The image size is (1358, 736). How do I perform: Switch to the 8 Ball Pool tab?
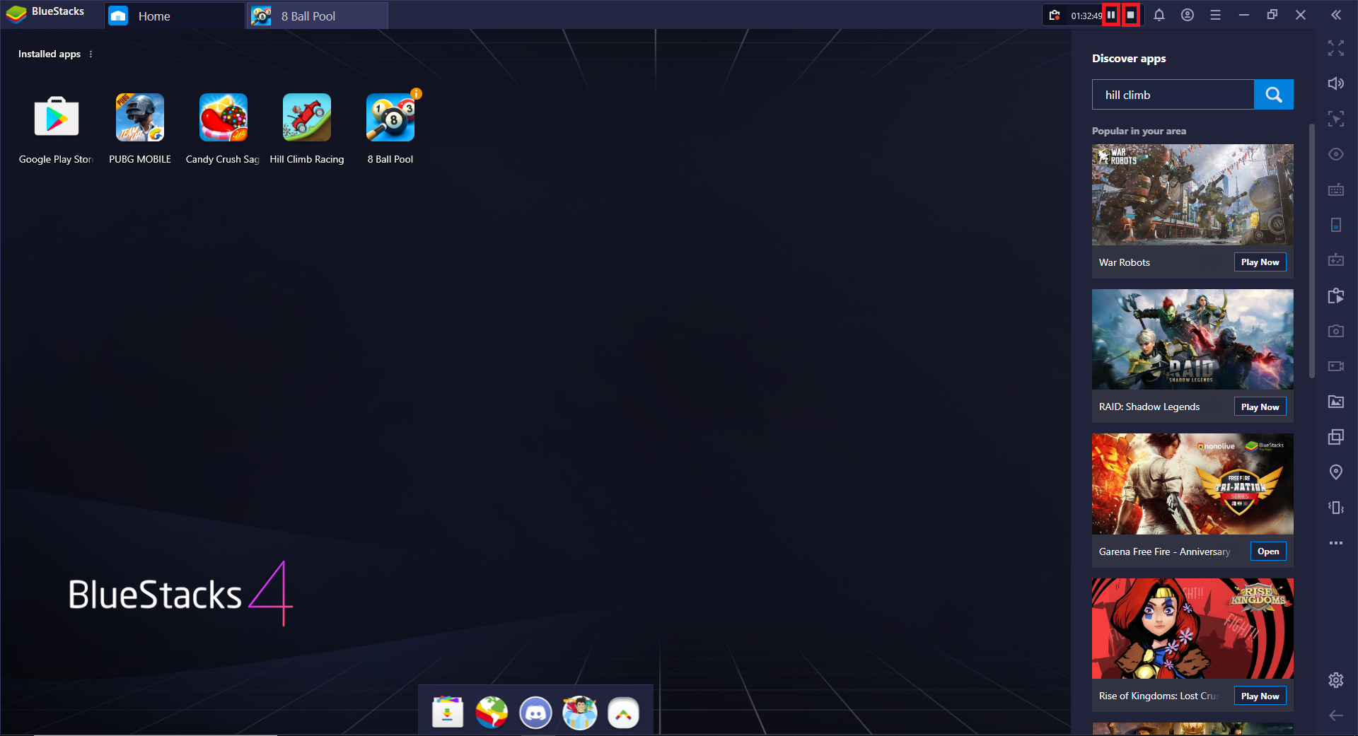click(317, 16)
